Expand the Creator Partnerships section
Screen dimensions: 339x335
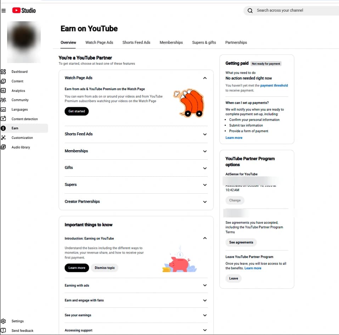205,201
